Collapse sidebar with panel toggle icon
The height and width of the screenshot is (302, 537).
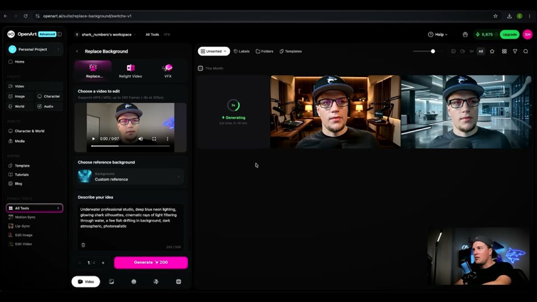pyautogui.click(x=60, y=34)
